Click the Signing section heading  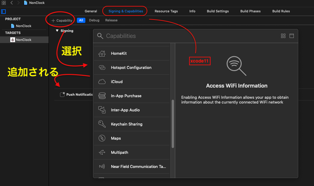pyautogui.click(x=67, y=31)
